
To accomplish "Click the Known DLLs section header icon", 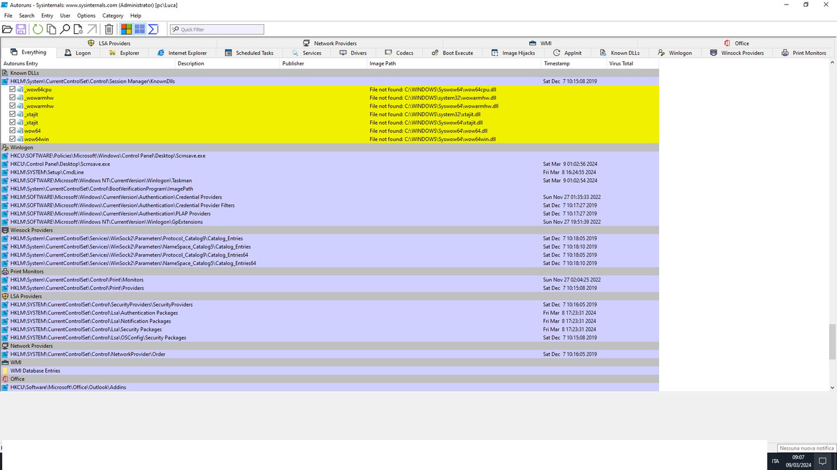I will click(x=6, y=73).
